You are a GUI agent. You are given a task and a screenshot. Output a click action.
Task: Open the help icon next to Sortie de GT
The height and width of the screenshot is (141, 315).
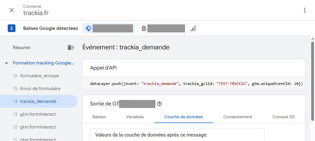[x=159, y=104]
